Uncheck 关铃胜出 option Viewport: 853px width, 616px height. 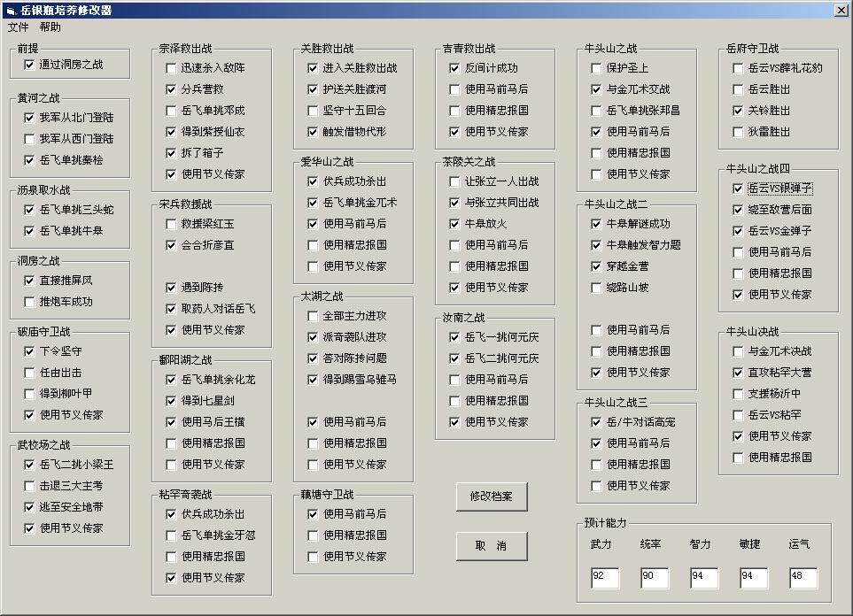[x=738, y=111]
